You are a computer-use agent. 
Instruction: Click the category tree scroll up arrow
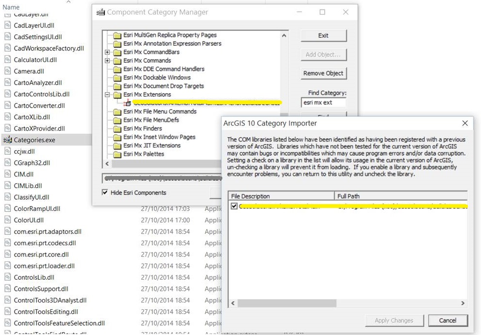pyautogui.click(x=284, y=35)
